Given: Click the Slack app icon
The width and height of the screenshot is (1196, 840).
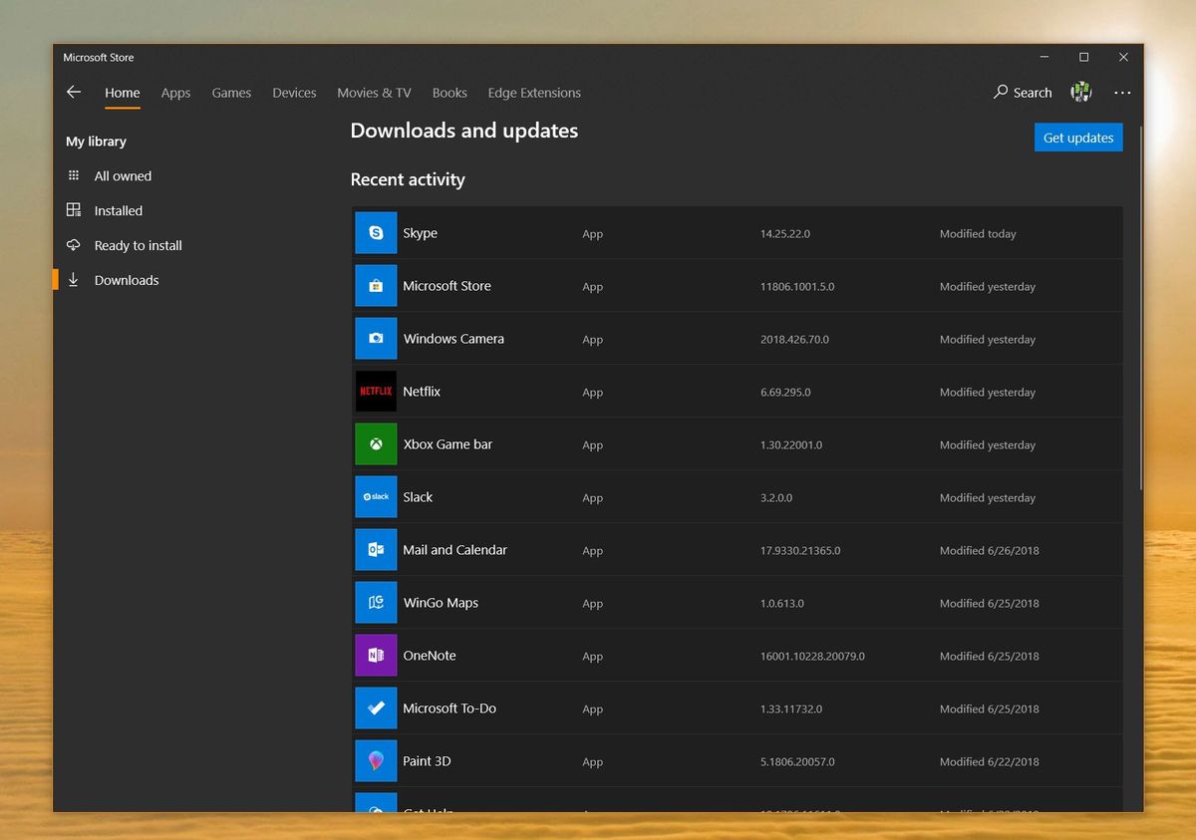Looking at the screenshot, I should [376, 496].
